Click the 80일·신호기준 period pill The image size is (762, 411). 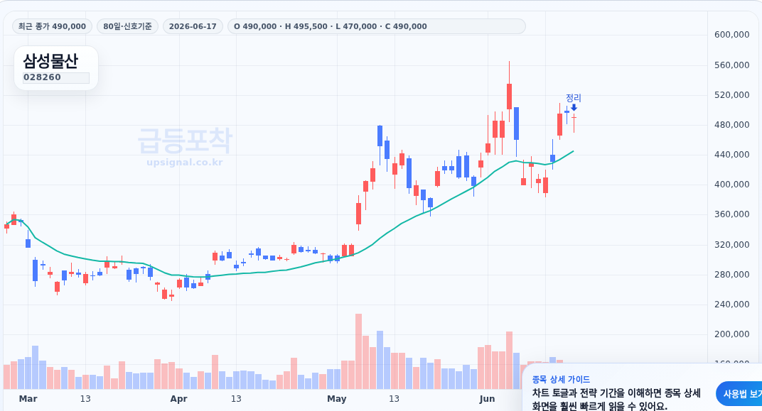click(x=127, y=26)
